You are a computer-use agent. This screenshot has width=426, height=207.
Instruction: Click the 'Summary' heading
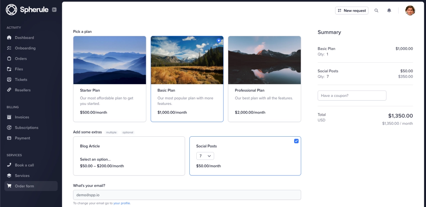pyautogui.click(x=329, y=32)
